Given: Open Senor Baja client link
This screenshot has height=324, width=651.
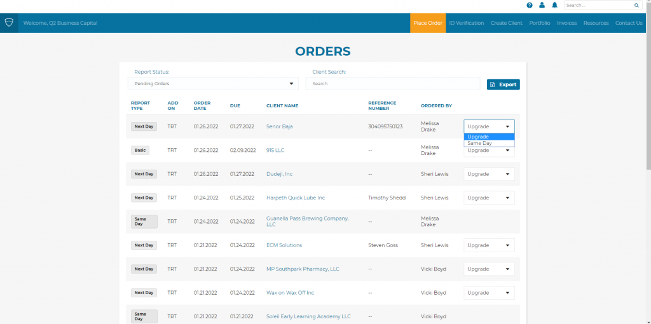Looking at the screenshot, I should coord(279,126).
